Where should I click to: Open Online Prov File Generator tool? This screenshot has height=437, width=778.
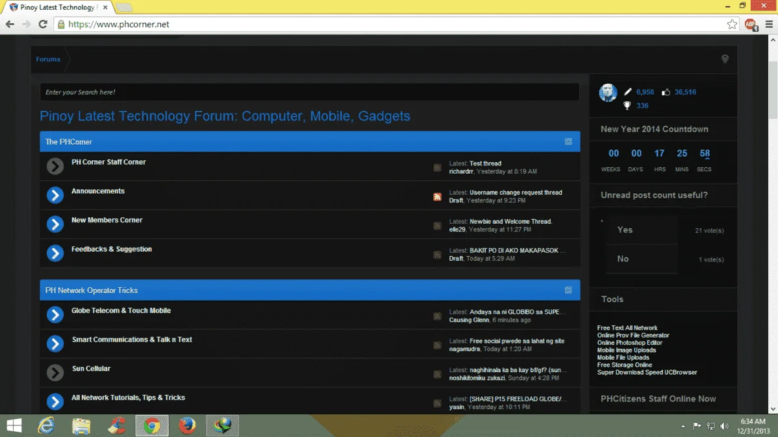[x=633, y=335]
